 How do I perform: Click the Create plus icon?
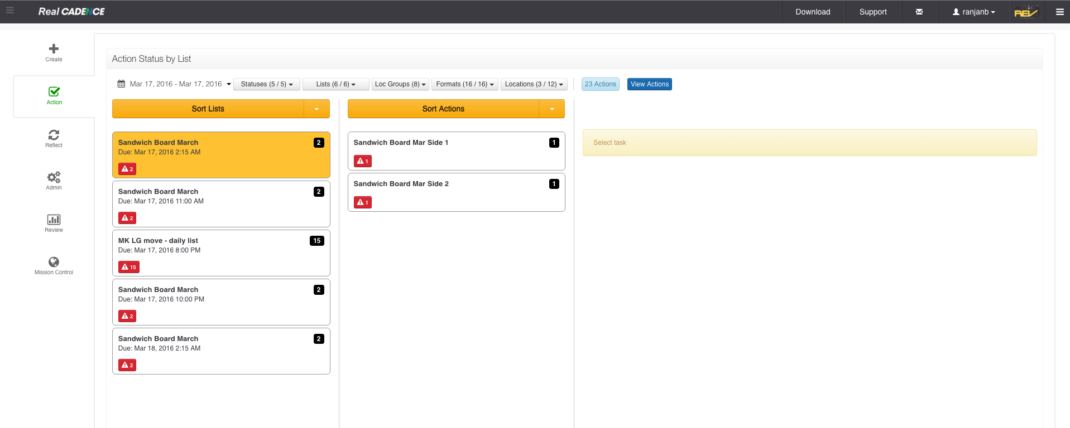[x=54, y=49]
